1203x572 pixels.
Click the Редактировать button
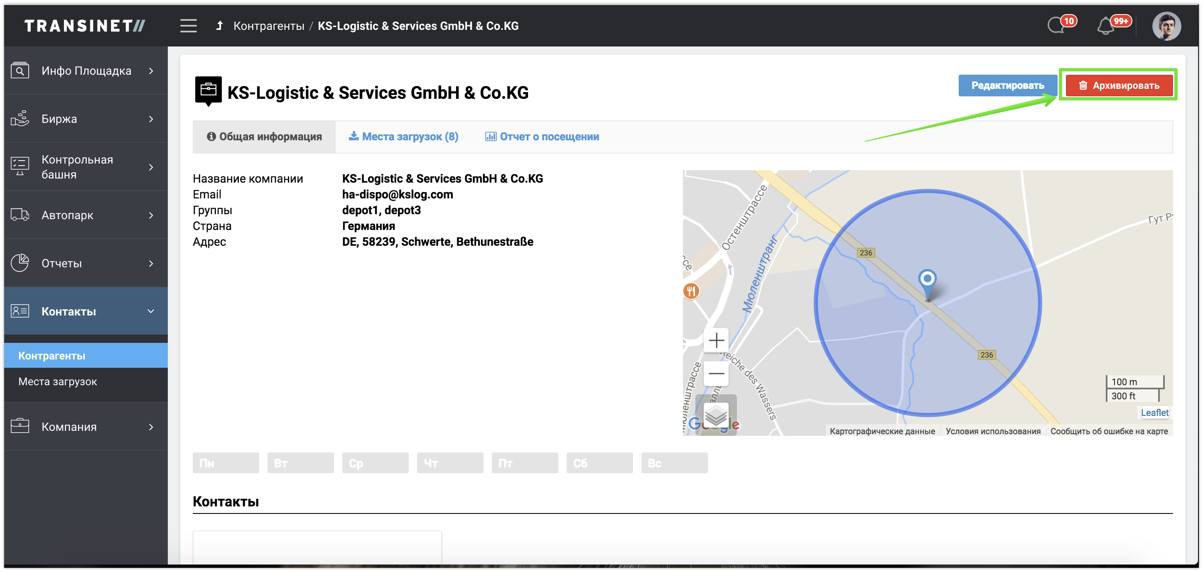tap(1007, 86)
